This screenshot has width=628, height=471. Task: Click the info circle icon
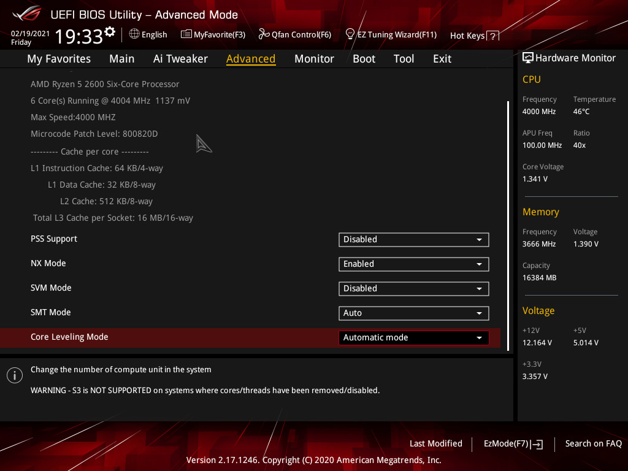15,375
